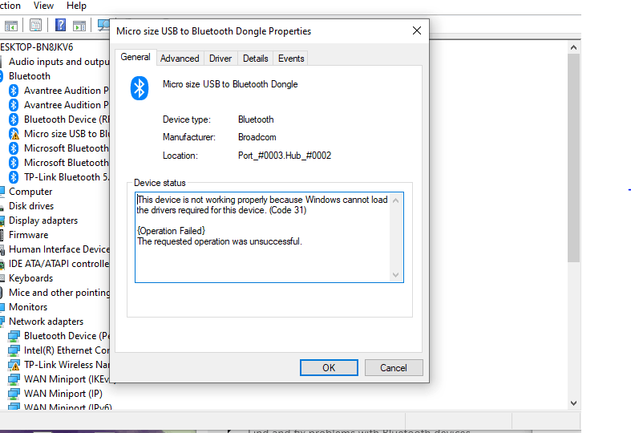Select the Keyboards category
The width and height of the screenshot is (631, 433).
click(30, 278)
